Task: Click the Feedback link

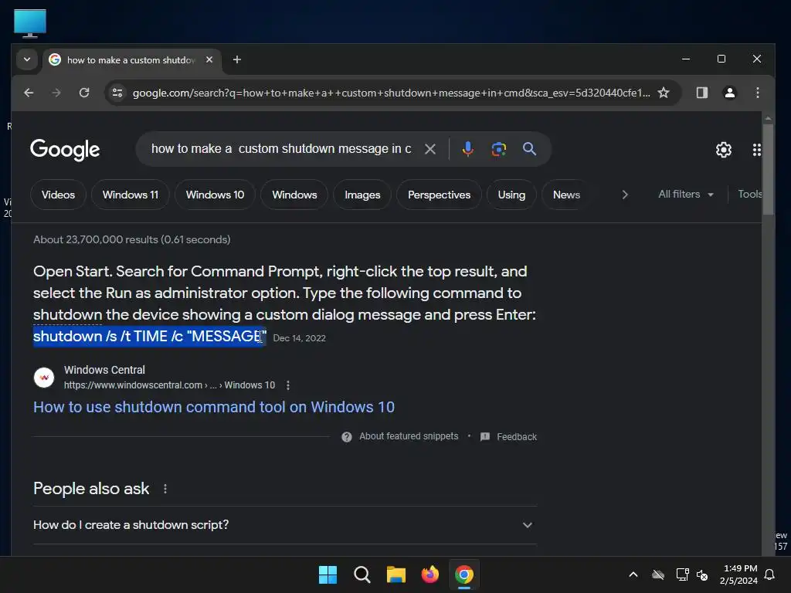Action: click(x=517, y=437)
